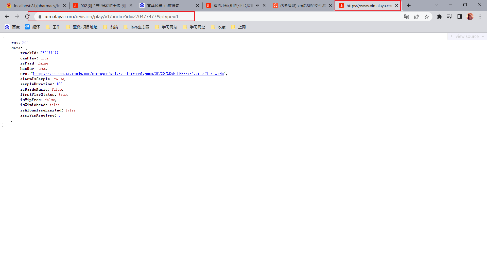Click the address bar URL
487x259 pixels.
[112, 17]
